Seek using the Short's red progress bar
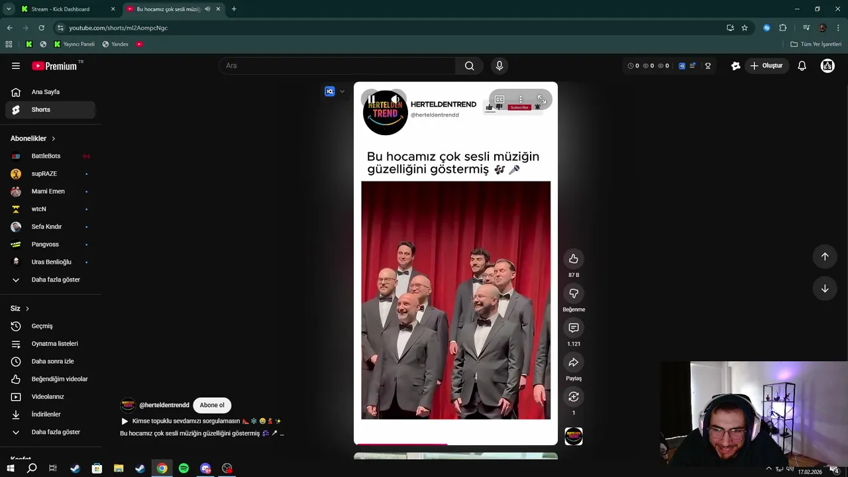848x477 pixels. click(456, 444)
